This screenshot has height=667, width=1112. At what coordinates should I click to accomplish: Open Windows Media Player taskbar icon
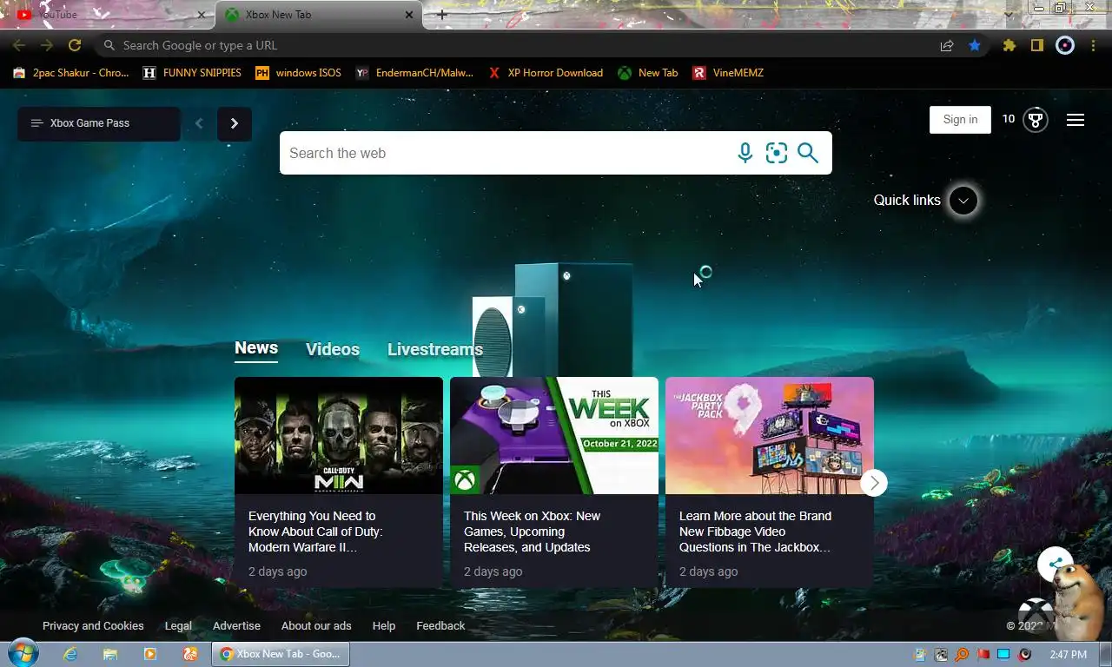149,654
